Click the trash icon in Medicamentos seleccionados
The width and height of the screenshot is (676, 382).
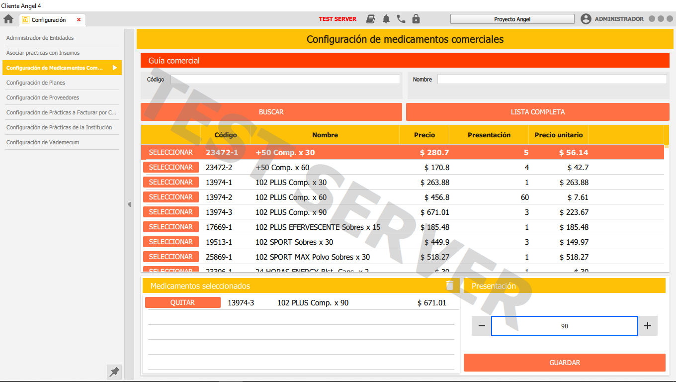(x=450, y=286)
